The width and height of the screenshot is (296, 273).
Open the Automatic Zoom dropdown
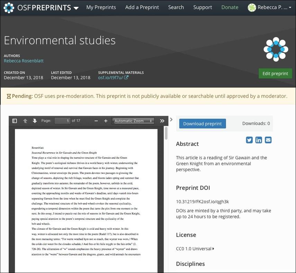pyautogui.click(x=133, y=120)
